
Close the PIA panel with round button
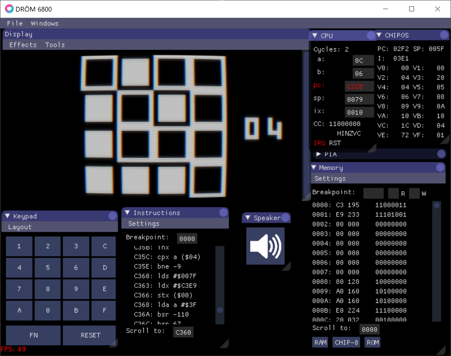click(441, 154)
